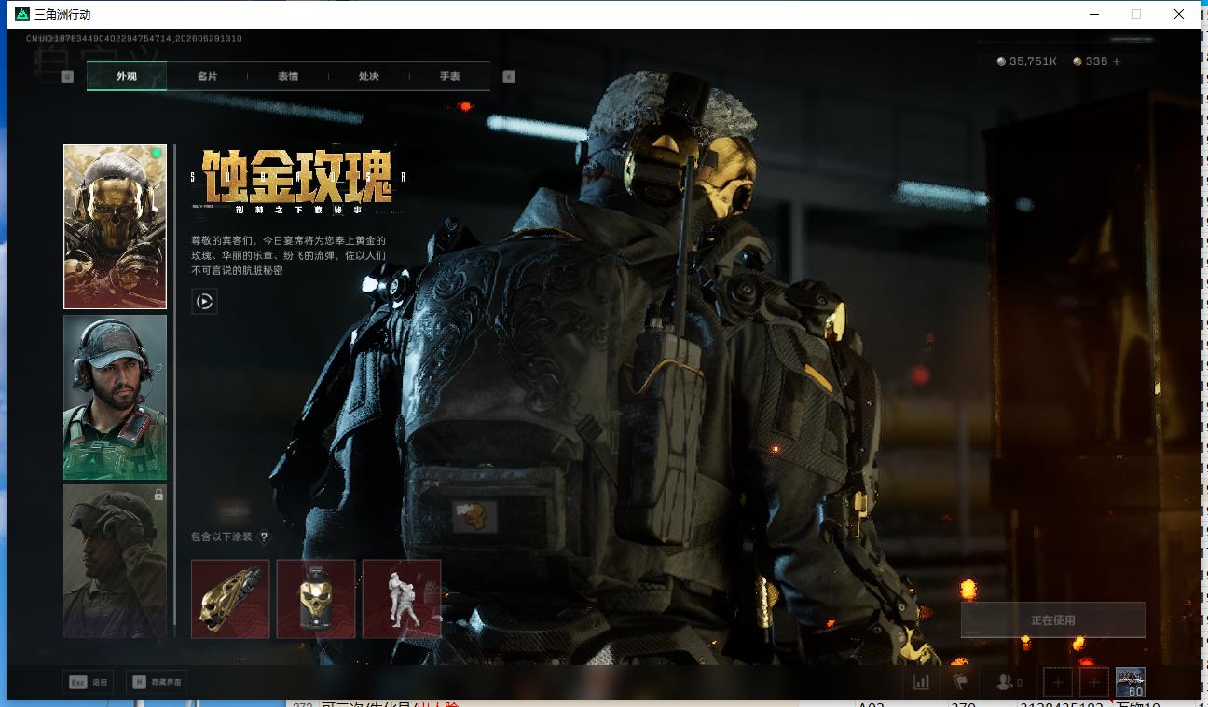Play the 蚀金玫瑰 skin preview video
1208x707 pixels.
click(204, 301)
